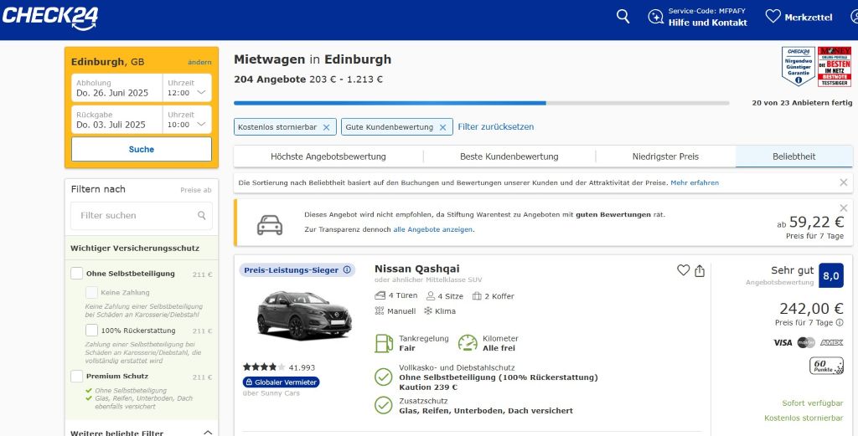Open the CHECK24 home logo
Screen dimensions: 858x436
click(x=49, y=18)
